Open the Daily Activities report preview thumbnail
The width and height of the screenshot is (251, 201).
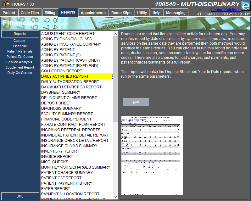(152, 155)
